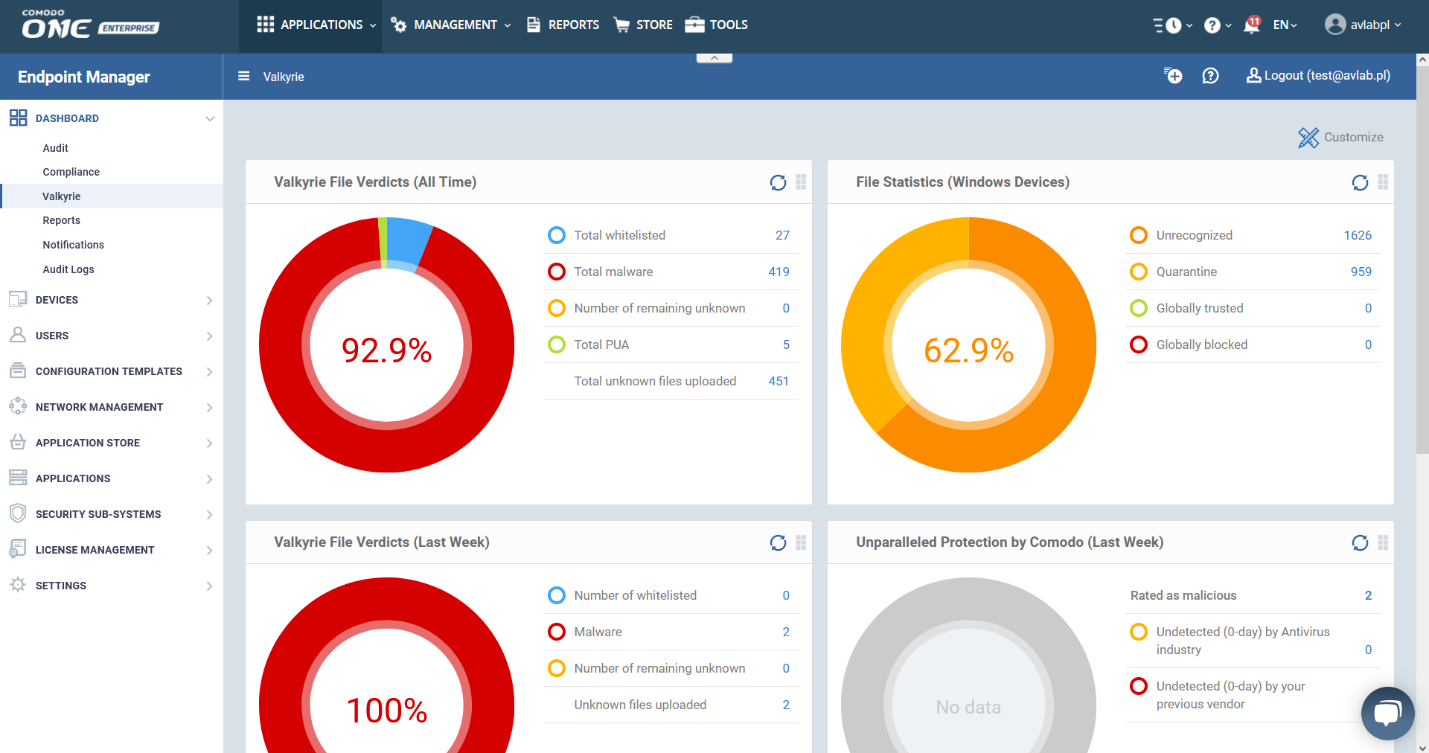Expand the Users section arrow

point(210,336)
